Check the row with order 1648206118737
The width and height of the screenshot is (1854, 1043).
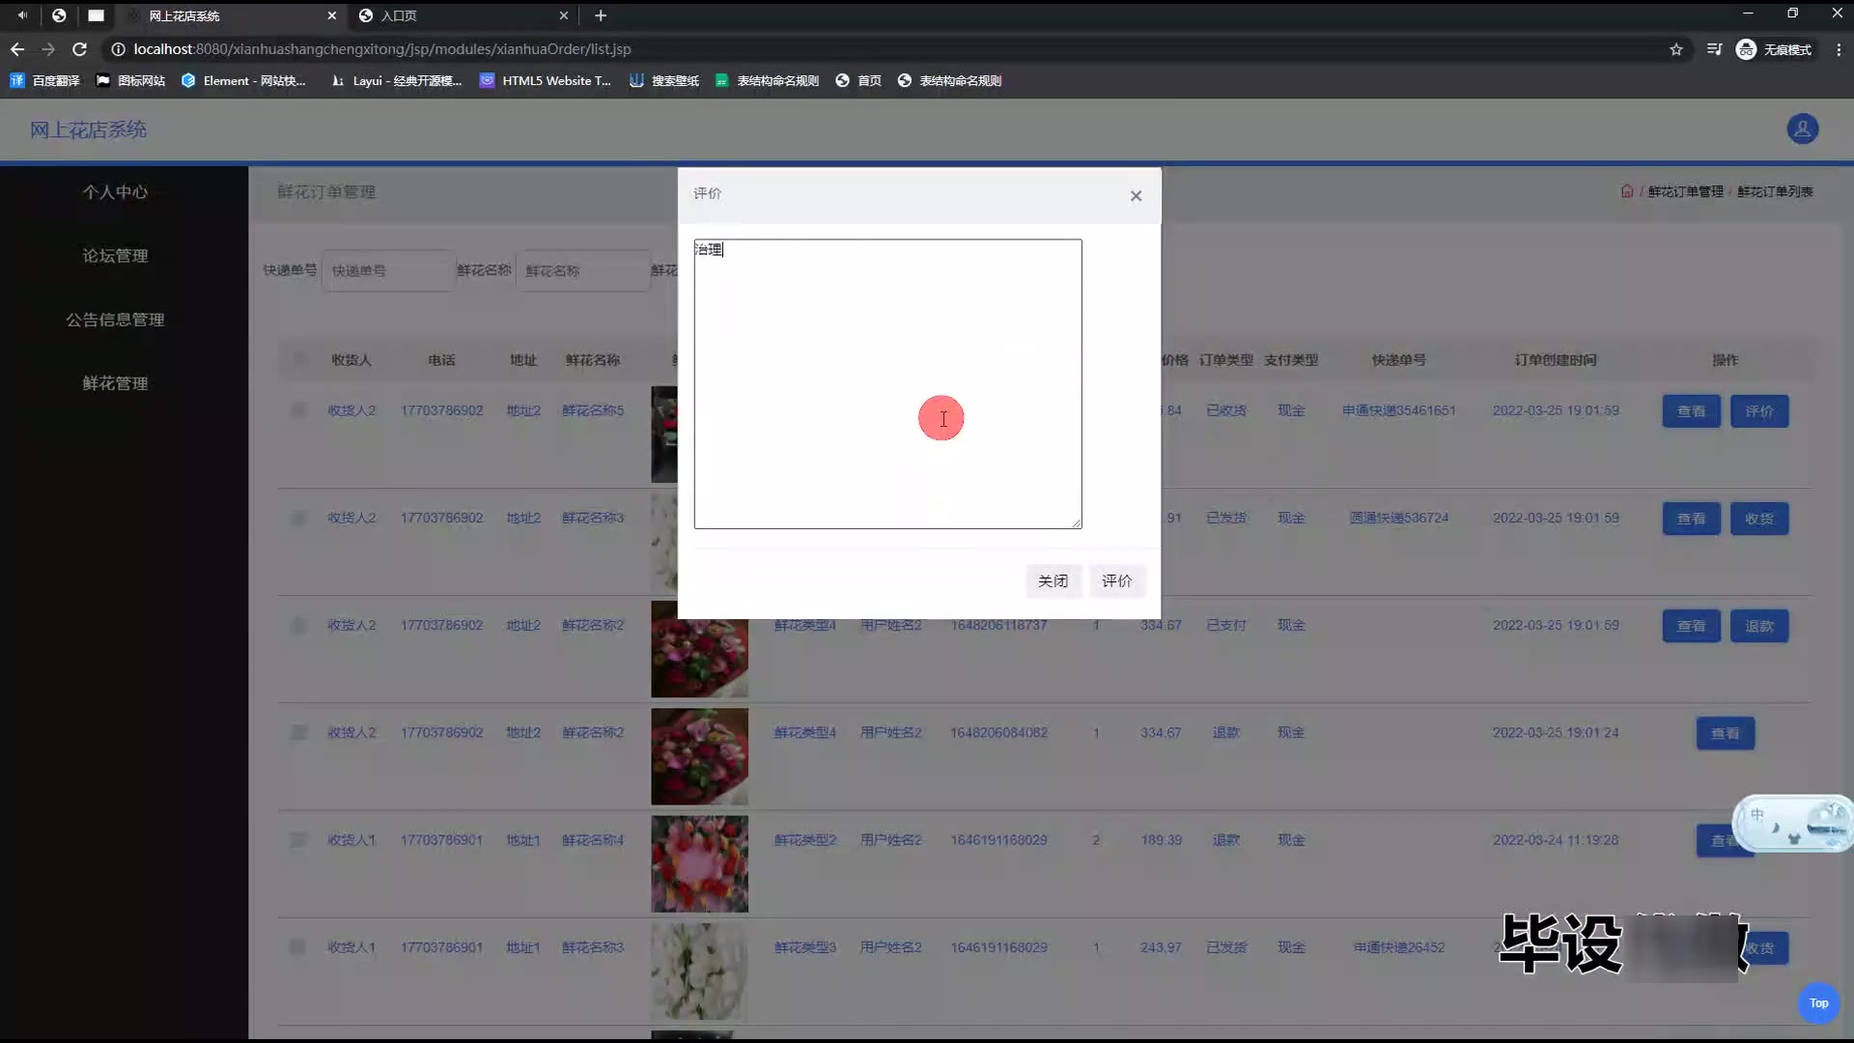tap(298, 626)
